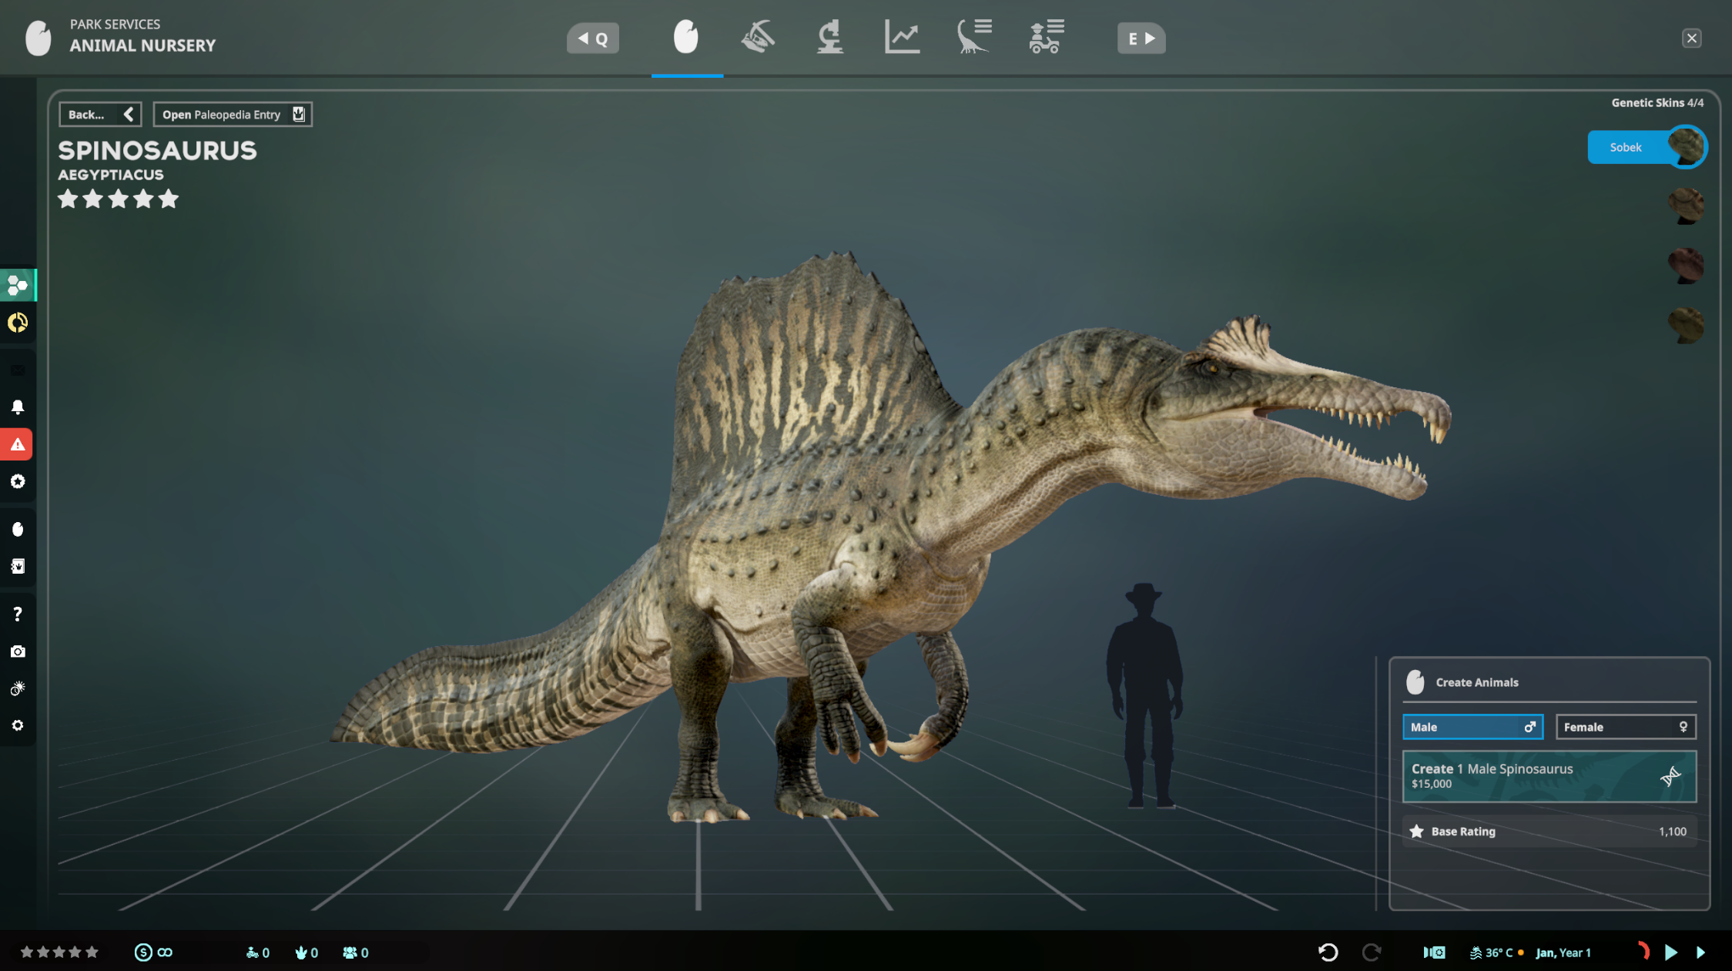Open help question mark icon
Screen dimensions: 1732x971
pyautogui.click(x=18, y=614)
